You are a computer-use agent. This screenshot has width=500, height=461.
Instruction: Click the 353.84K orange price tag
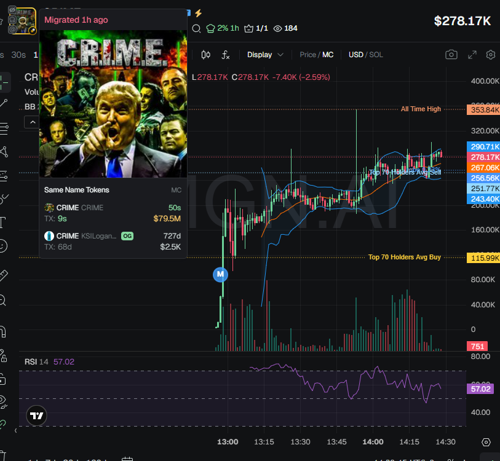[x=483, y=109]
